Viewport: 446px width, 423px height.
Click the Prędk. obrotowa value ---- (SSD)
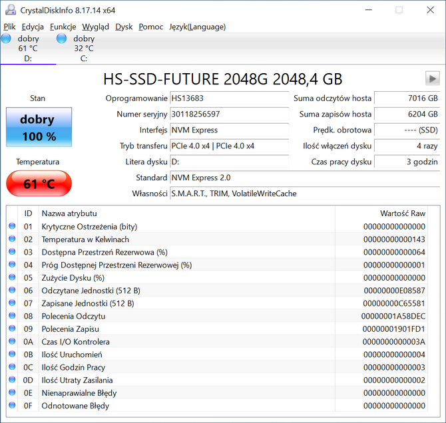[407, 130]
